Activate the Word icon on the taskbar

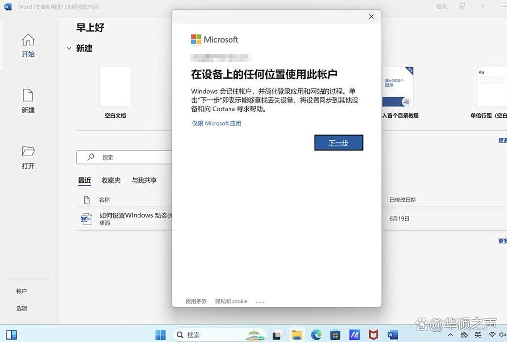point(392,335)
